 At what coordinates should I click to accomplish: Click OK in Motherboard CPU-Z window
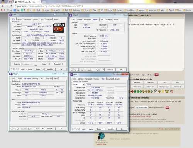click(61, 129)
